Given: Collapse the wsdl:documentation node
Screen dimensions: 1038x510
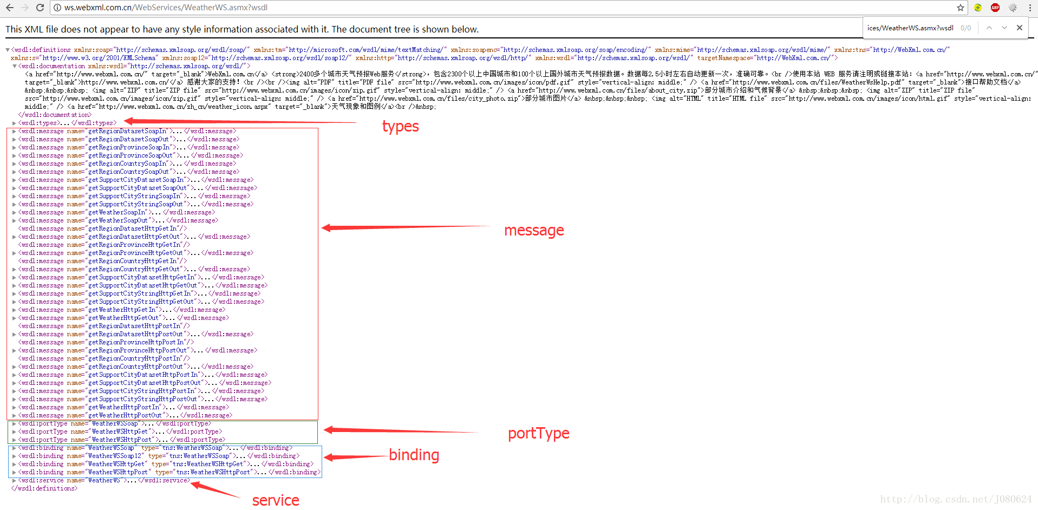Looking at the screenshot, I should point(15,66).
